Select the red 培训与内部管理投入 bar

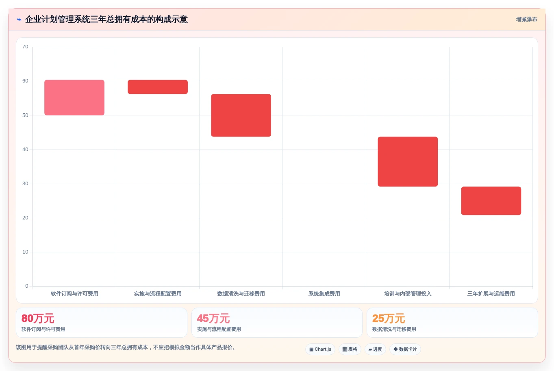coord(408,162)
